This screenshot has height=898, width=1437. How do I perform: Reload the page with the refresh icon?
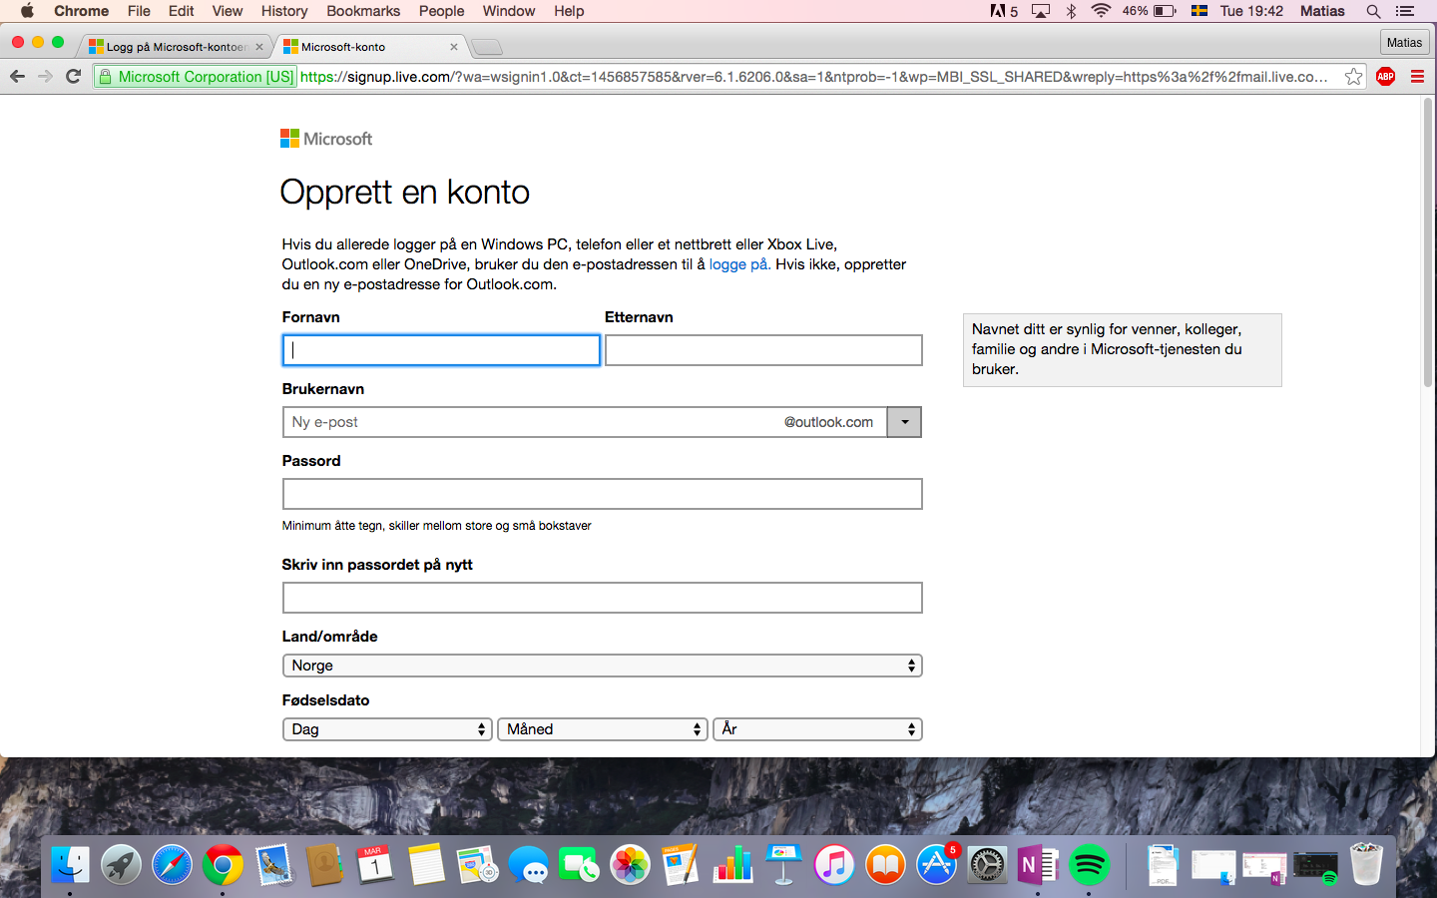pyautogui.click(x=73, y=77)
